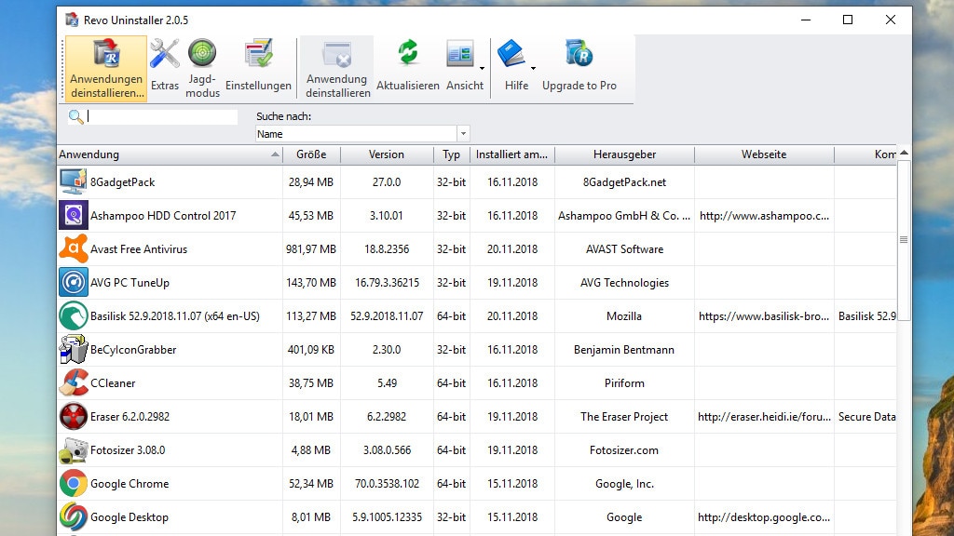The image size is (954, 536).
Task: Click size value 981,97 MB
Action: coord(311,249)
